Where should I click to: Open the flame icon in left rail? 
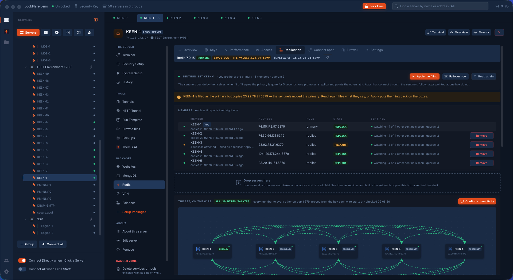(x=6, y=31)
